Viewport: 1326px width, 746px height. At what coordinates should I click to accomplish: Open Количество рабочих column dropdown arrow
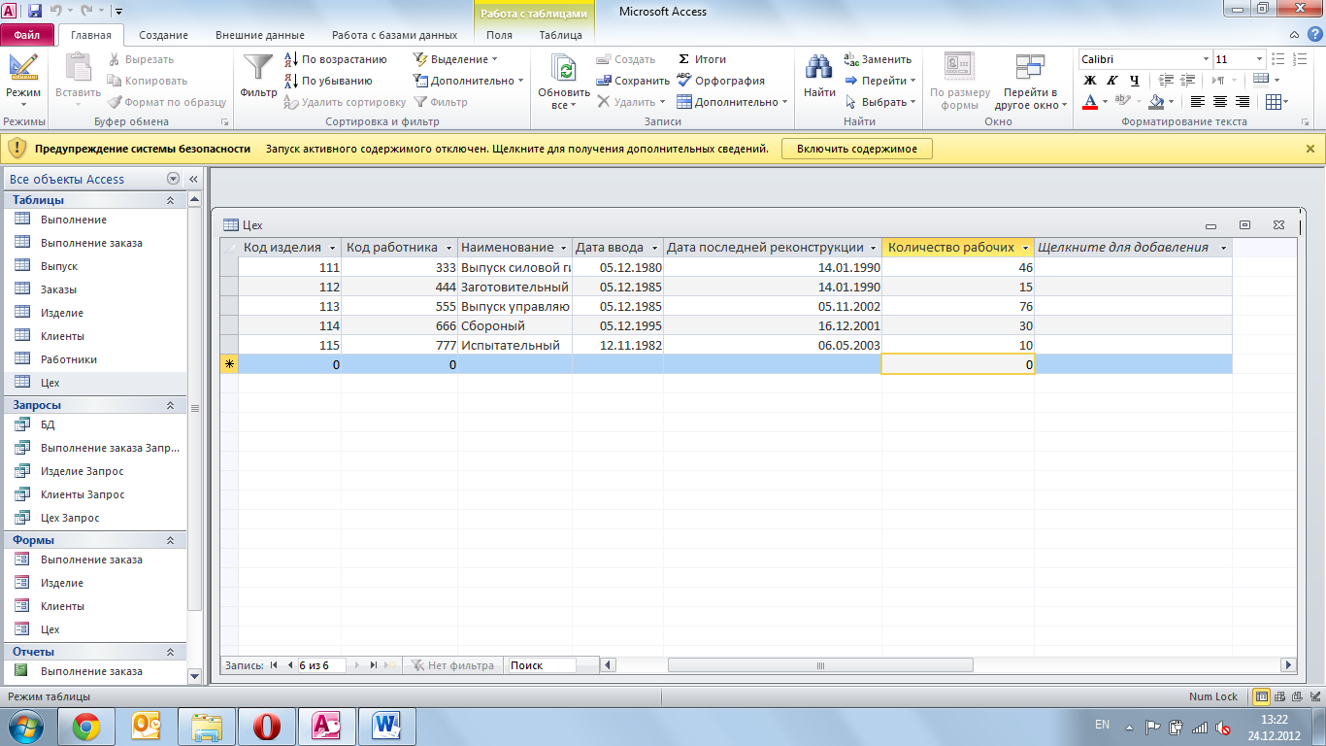[x=1026, y=248]
